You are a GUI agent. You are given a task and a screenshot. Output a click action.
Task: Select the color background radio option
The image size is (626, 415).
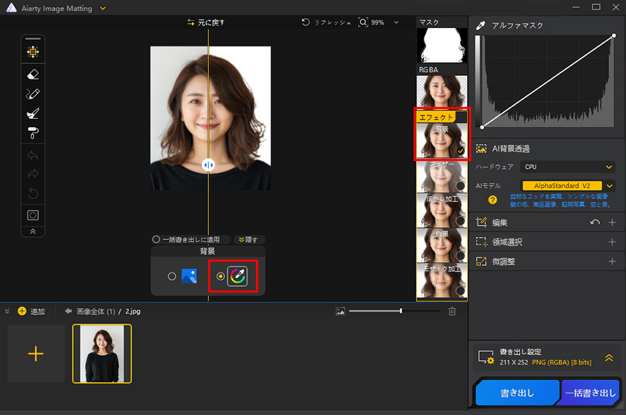pyautogui.click(x=219, y=275)
